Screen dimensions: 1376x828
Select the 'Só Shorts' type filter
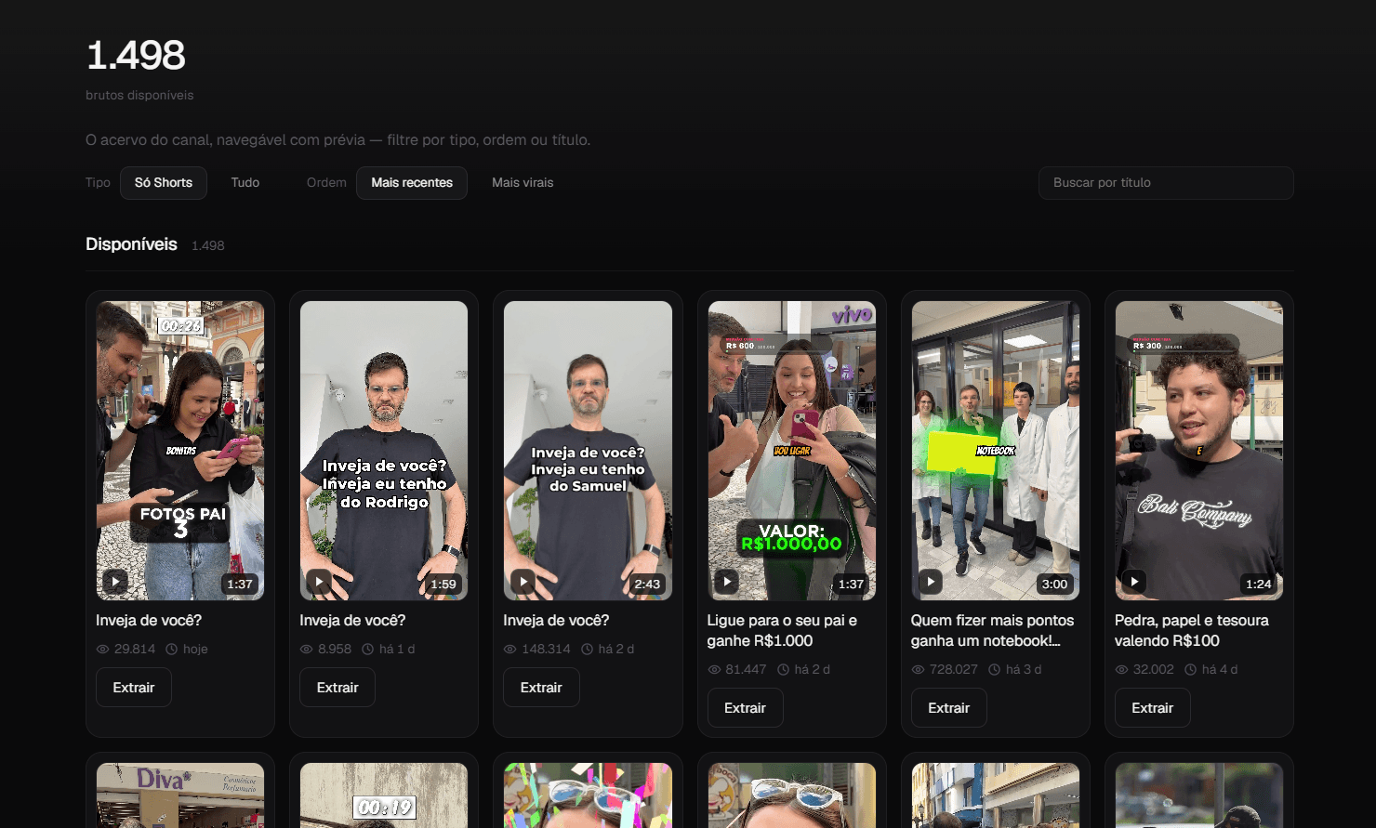click(164, 183)
